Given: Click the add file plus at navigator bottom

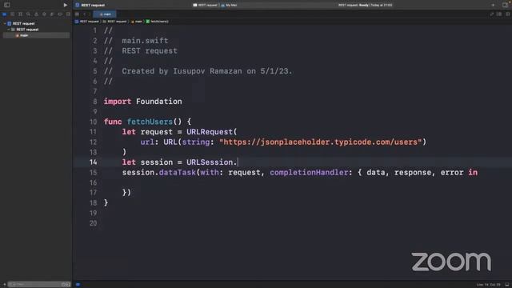Looking at the screenshot, I should tap(4, 285).
